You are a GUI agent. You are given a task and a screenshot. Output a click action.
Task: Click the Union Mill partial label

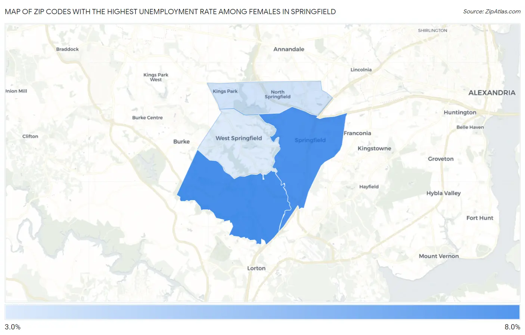[x=16, y=91]
